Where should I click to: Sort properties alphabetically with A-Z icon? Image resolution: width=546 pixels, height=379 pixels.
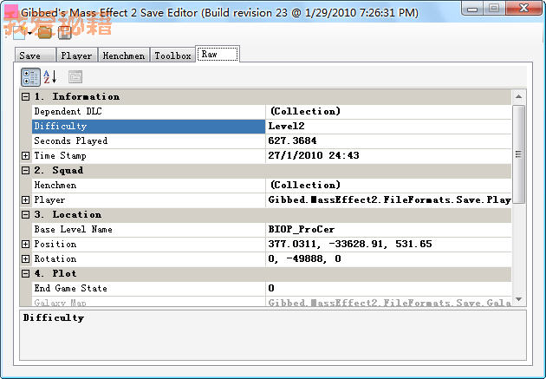pos(50,77)
